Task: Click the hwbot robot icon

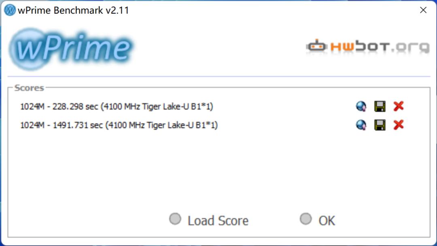Action: (316, 46)
